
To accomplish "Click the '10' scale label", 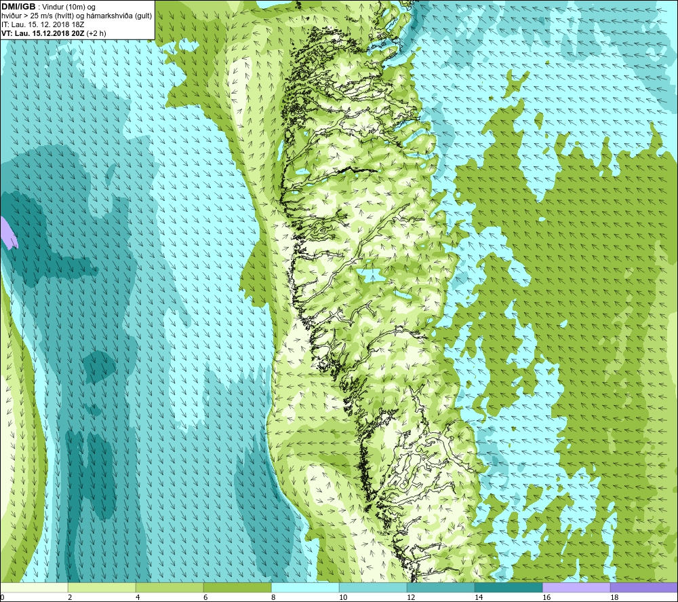I will click(x=343, y=597).
